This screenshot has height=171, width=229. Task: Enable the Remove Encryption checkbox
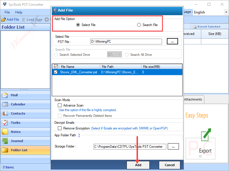pos(60,128)
